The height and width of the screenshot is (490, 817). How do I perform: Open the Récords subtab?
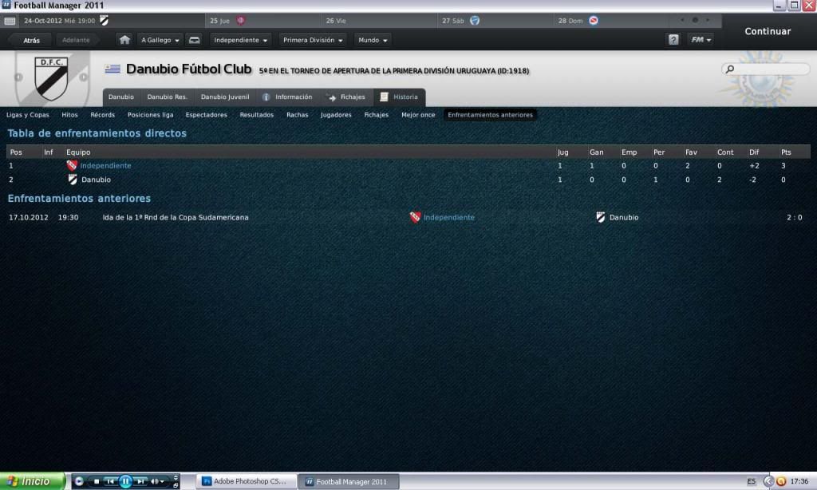coord(103,115)
